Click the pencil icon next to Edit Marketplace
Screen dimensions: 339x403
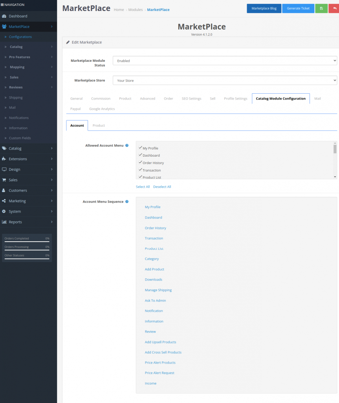click(68, 42)
